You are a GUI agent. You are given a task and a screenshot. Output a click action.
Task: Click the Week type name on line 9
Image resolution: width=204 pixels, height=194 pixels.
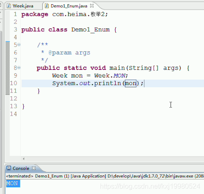click(x=60, y=76)
